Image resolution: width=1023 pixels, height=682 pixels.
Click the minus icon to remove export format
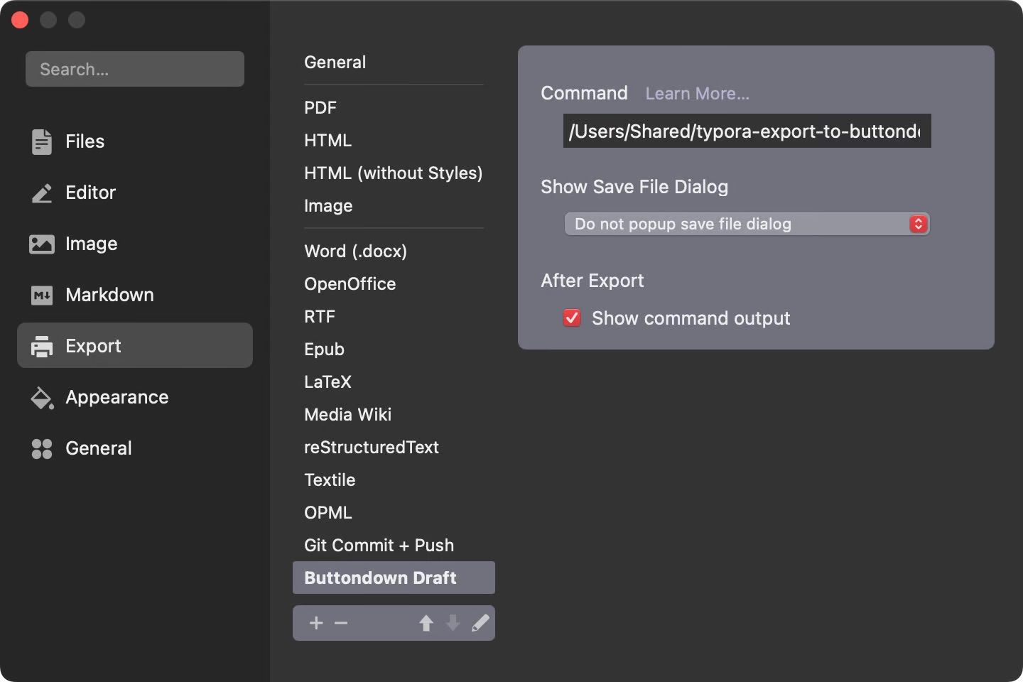341,623
